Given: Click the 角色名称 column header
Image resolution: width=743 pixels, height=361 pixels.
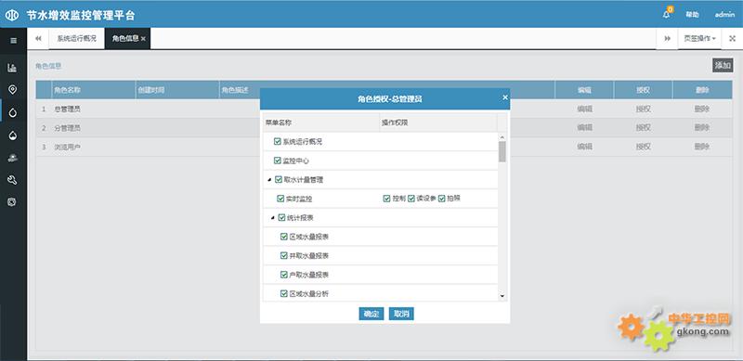Looking at the screenshot, I should (x=94, y=89).
